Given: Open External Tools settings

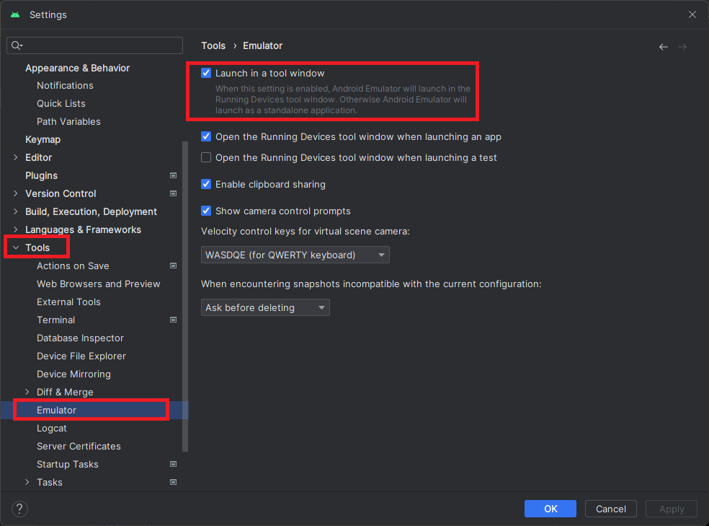Looking at the screenshot, I should pyautogui.click(x=68, y=302).
